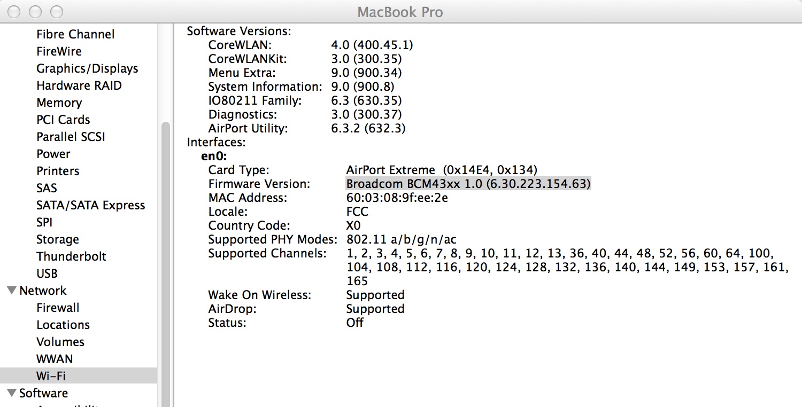Click the MAC Address value text
The image size is (802, 407).
tap(397, 198)
